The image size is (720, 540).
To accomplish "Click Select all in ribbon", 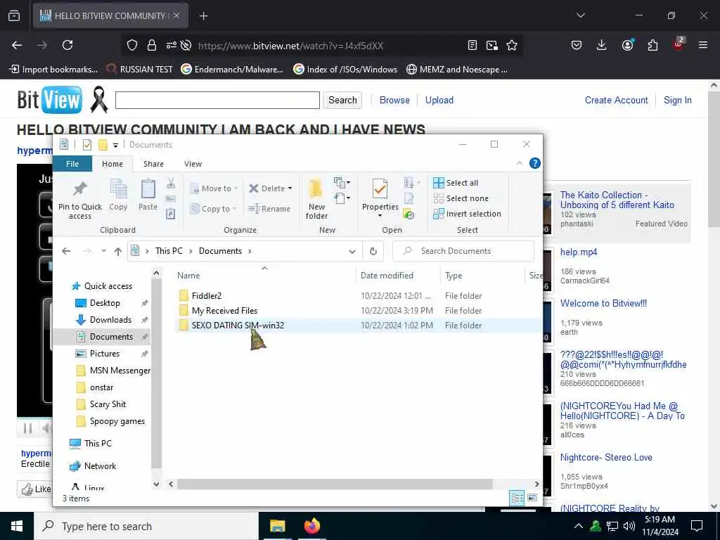I will pyautogui.click(x=456, y=183).
